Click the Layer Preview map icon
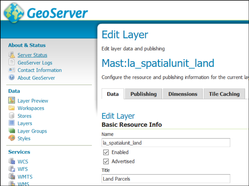The height and width of the screenshot is (186, 249). (x=11, y=101)
